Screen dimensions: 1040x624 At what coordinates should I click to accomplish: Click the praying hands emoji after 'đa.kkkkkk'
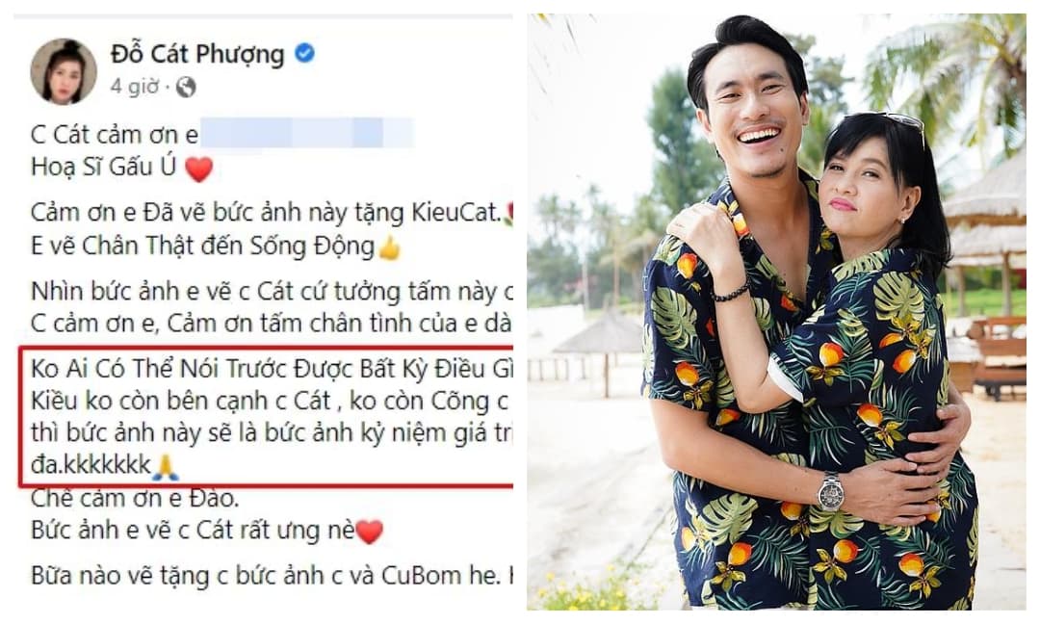pyautogui.click(x=166, y=467)
